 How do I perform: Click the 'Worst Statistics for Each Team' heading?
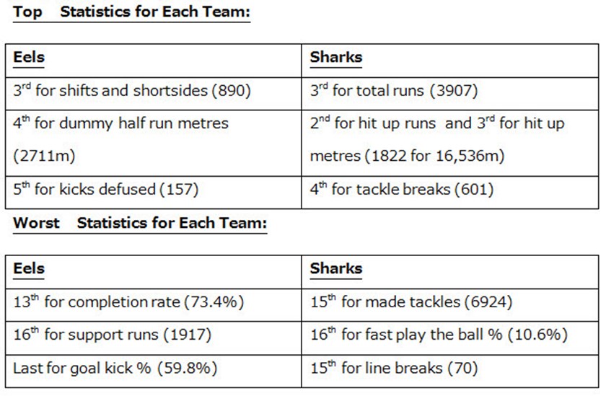click(140, 222)
